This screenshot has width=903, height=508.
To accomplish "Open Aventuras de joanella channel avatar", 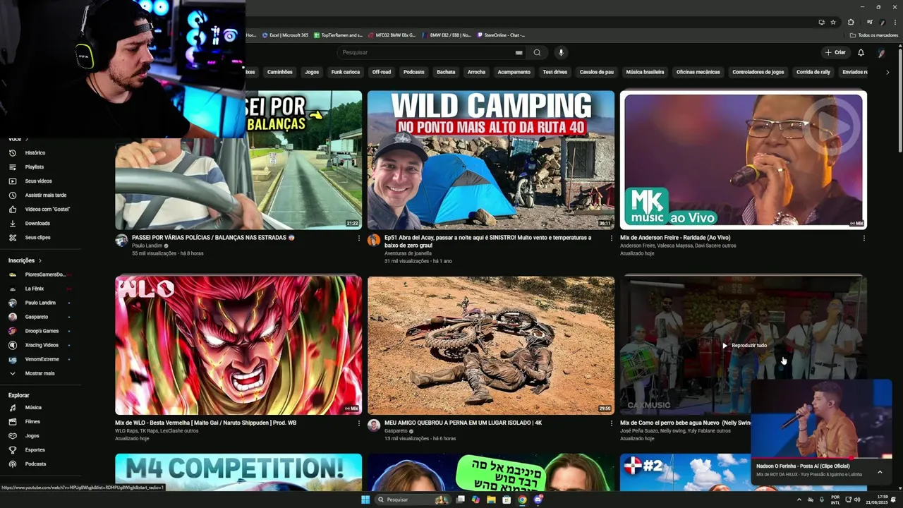I will (374, 241).
